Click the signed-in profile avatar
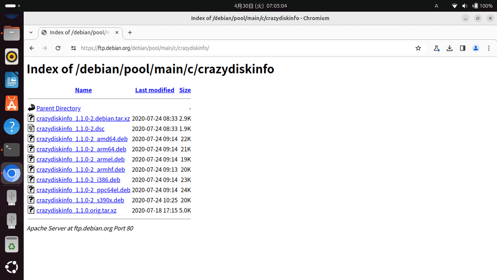This screenshot has height=280, width=497. tap(475, 48)
